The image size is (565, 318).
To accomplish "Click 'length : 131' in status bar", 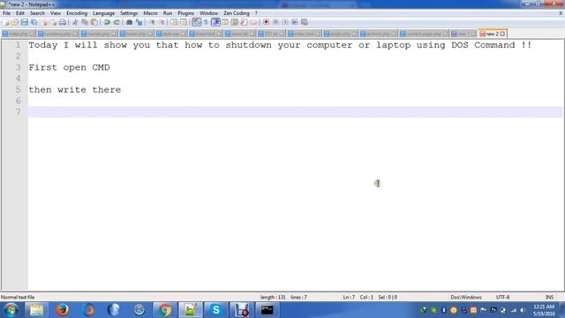I will (273, 297).
